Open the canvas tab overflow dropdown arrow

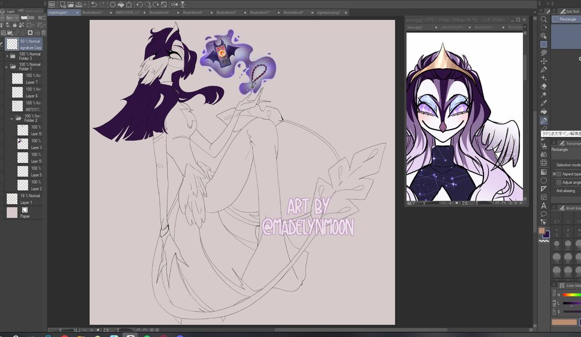tap(535, 12)
